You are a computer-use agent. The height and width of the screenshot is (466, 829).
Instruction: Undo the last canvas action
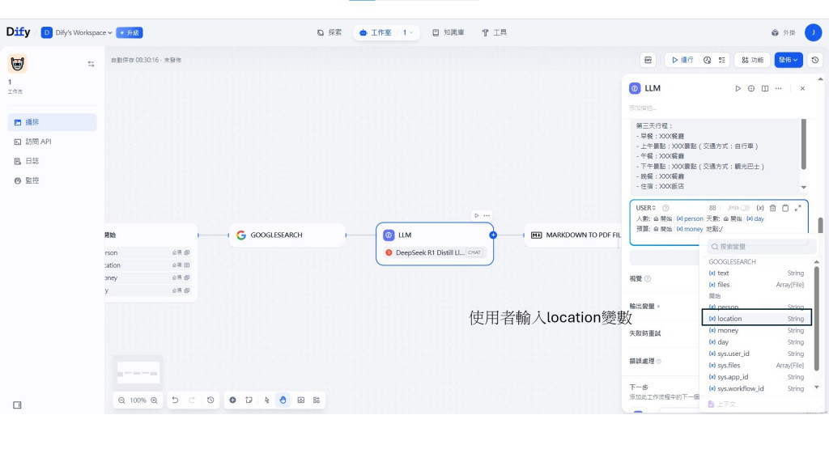pyautogui.click(x=175, y=400)
